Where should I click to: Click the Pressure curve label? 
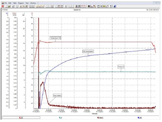[x=121, y=67]
